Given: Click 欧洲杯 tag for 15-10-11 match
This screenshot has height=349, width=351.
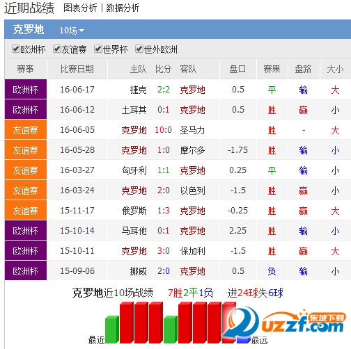Looking at the screenshot, I should point(26,251).
